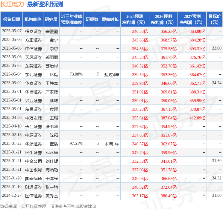The image size is (223, 209).
Task: Select the 国泰海通 institution cell
Action: pyautogui.click(x=34, y=179)
